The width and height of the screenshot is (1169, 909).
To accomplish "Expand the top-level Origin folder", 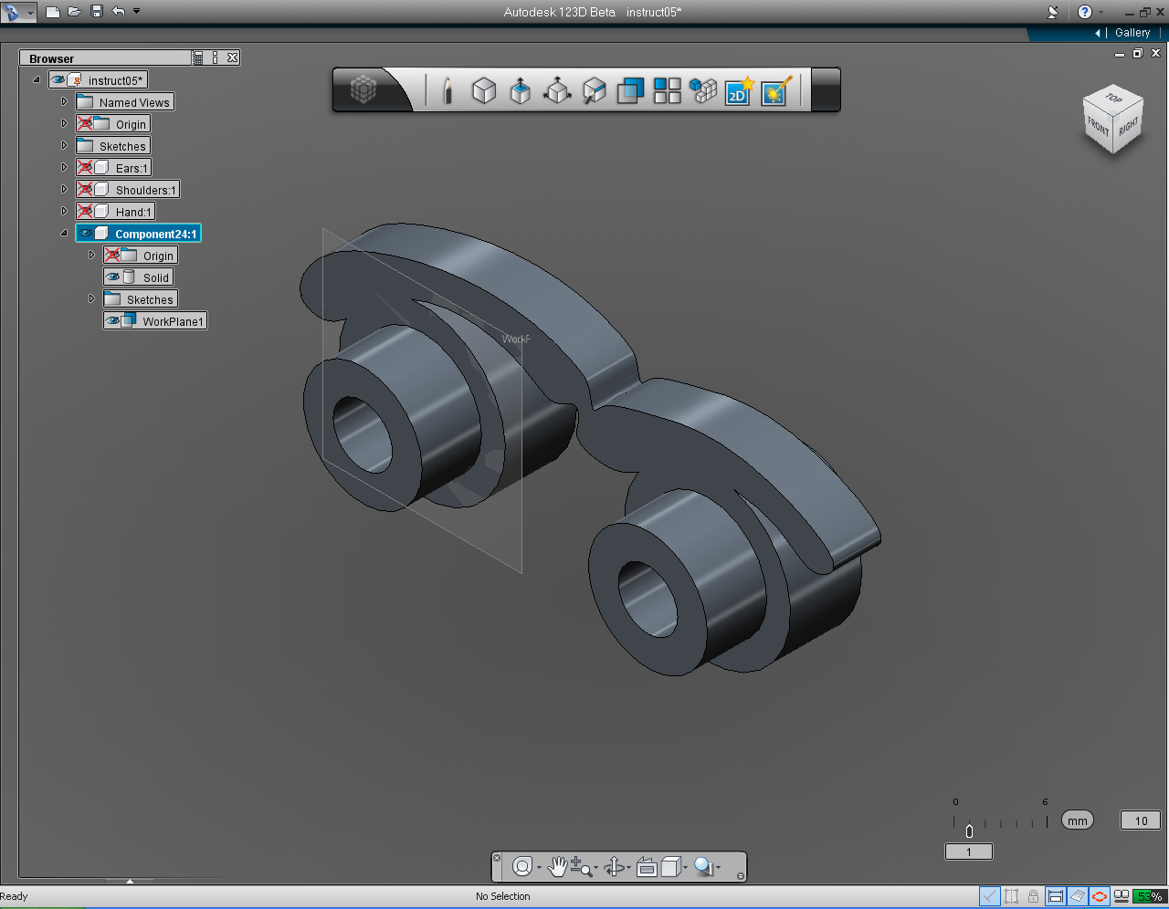I will [x=64, y=124].
